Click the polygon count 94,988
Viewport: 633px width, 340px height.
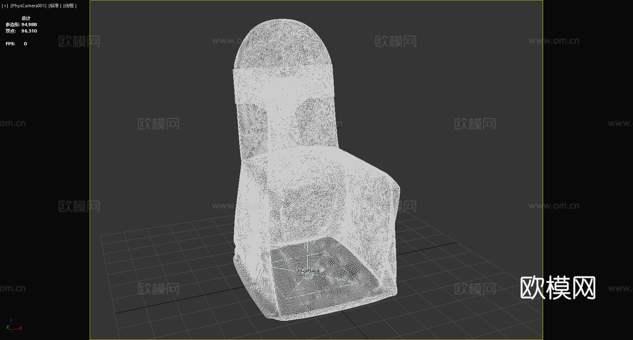[x=29, y=24]
